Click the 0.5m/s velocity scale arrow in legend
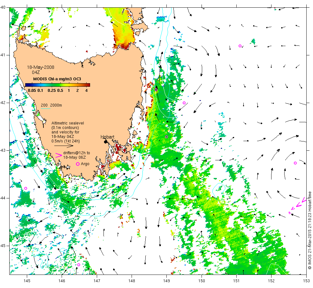 click(64, 146)
